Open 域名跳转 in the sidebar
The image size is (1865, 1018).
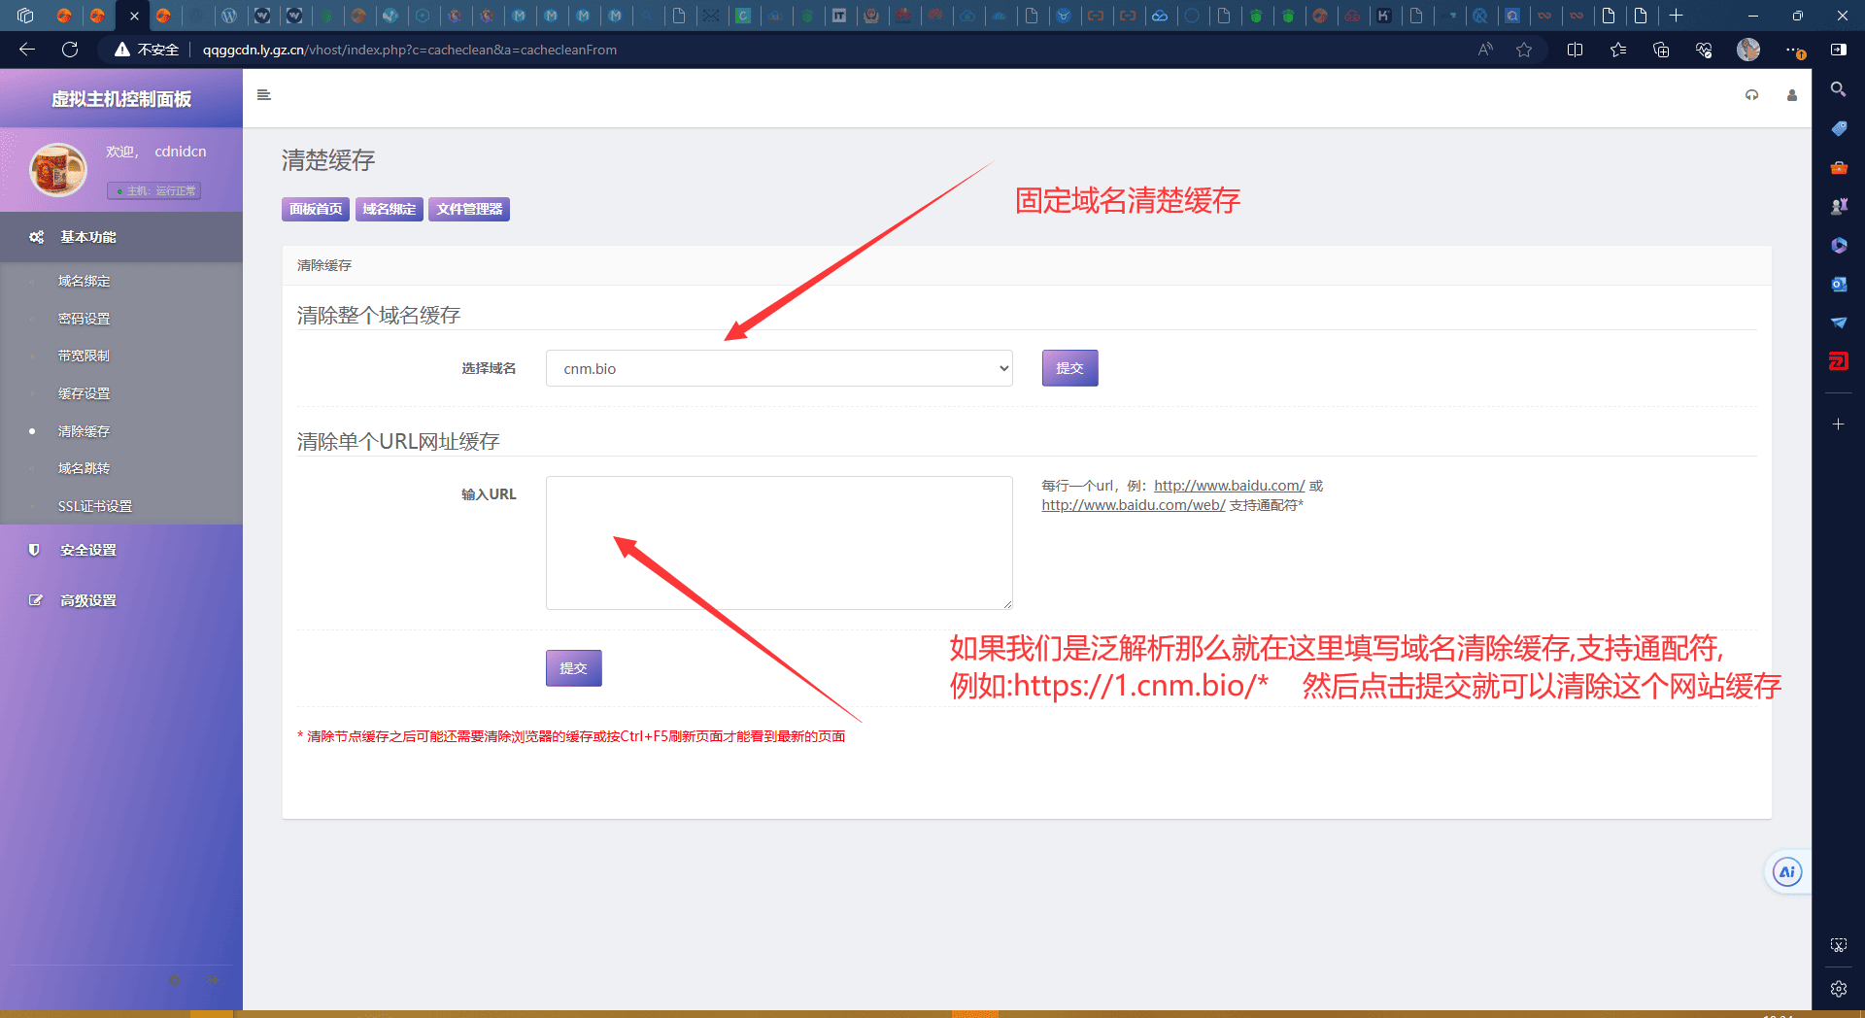click(x=85, y=468)
